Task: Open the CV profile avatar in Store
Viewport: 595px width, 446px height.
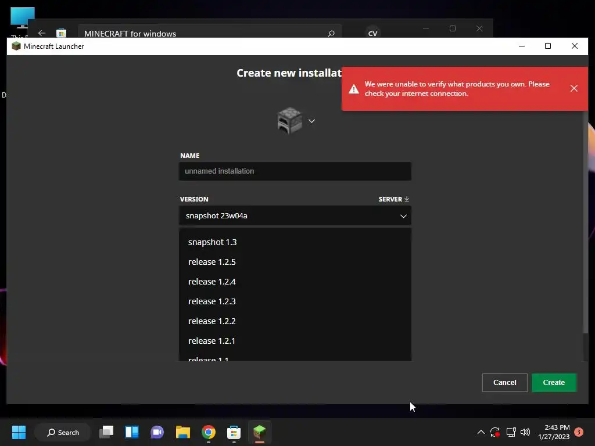Action: [372, 33]
